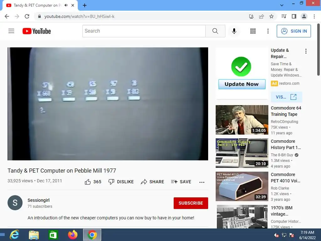Open Chrome profile avatar
The height and width of the screenshot is (241, 321).
point(304,16)
